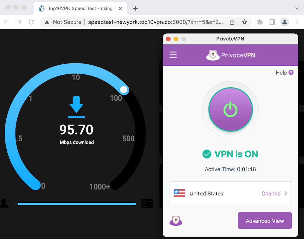Viewport: 304px width, 239px height.
Task: Click the United States flag icon
Action: (x=179, y=193)
